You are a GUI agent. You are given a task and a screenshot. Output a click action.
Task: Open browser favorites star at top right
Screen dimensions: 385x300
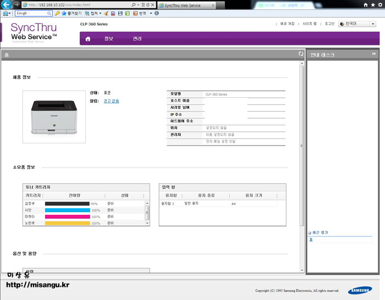click(x=373, y=5)
